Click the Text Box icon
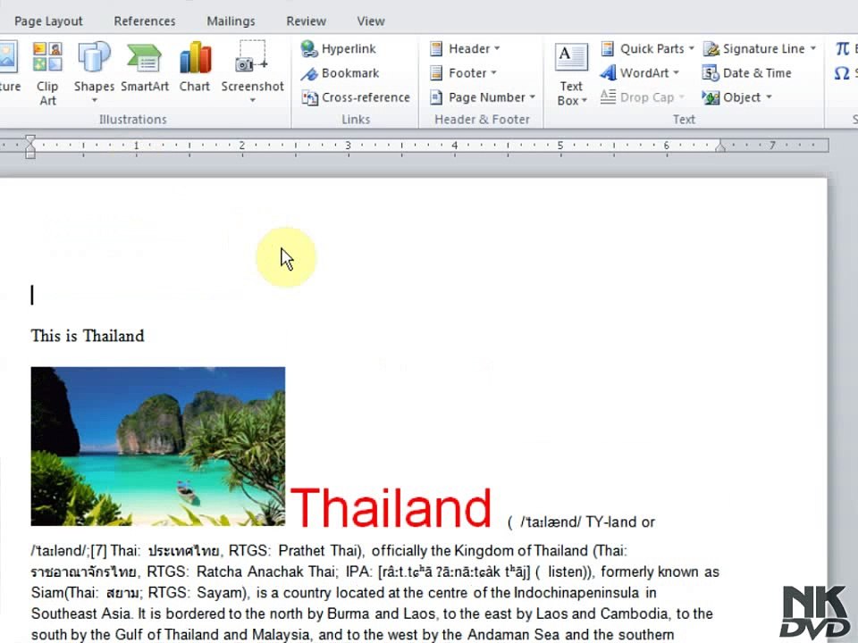 coord(571,57)
